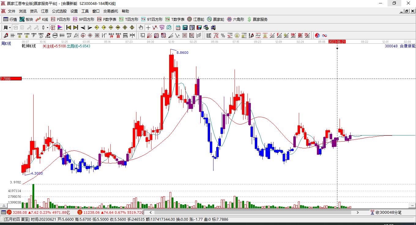The height and width of the screenshot is (225, 416).
Task: Toggle the crosshair cursor button
Action: coord(148,28)
